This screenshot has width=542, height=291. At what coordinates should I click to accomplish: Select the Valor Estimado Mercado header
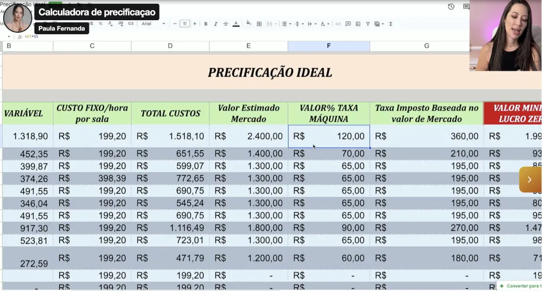pos(248,114)
